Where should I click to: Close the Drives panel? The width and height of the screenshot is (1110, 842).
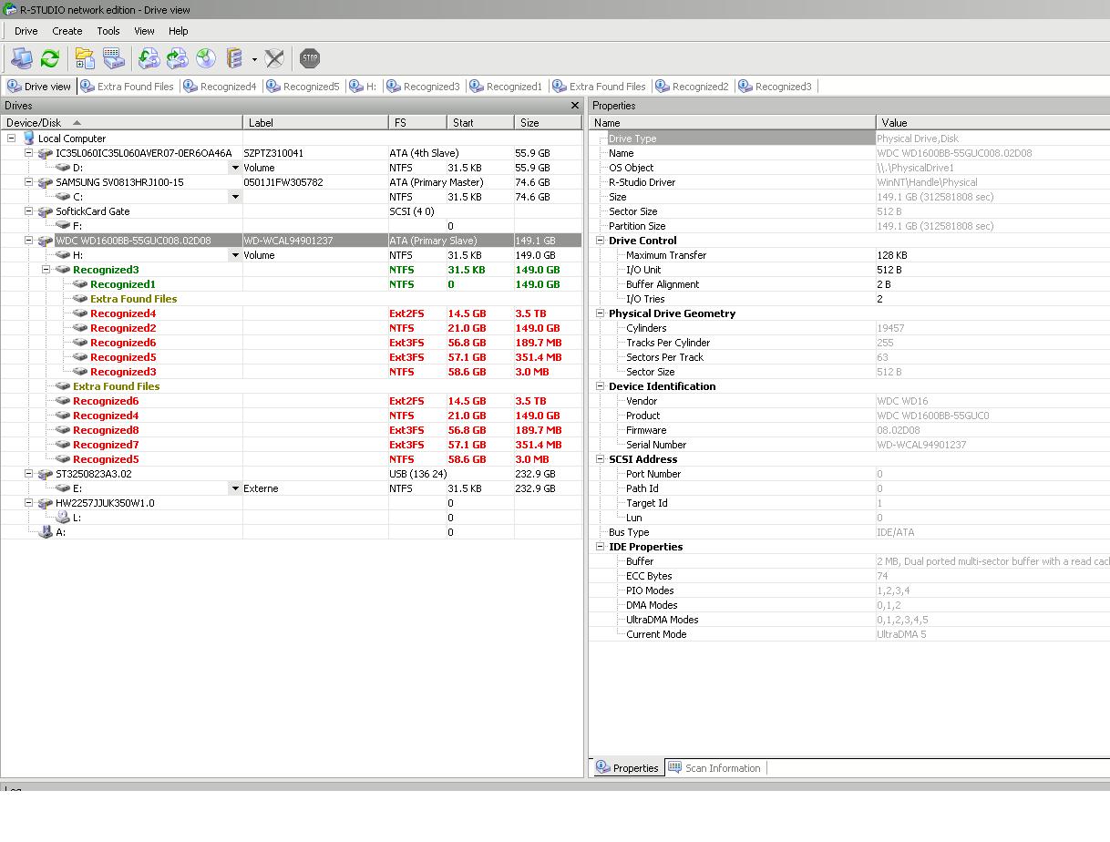(x=575, y=106)
